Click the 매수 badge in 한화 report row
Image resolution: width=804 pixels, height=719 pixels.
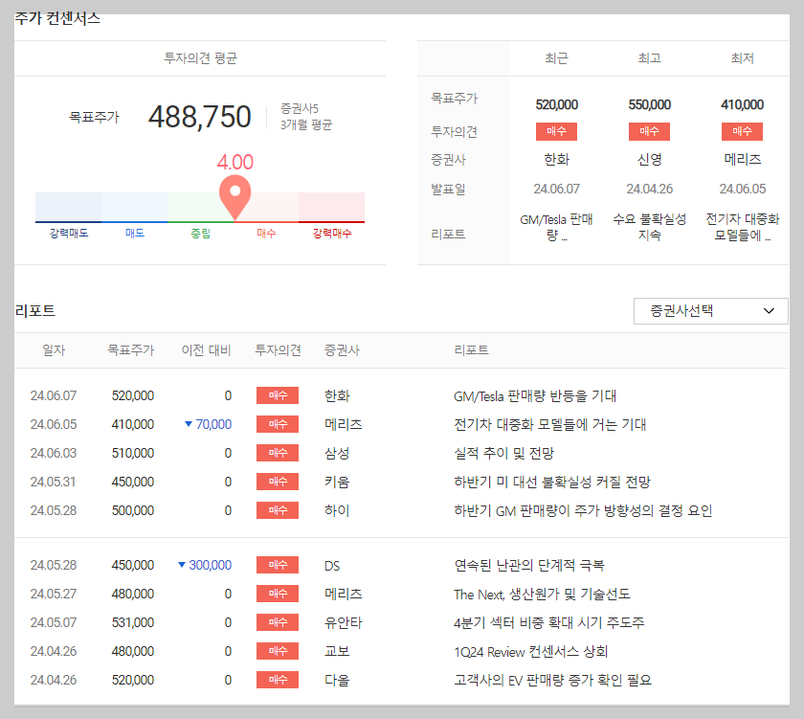pyautogui.click(x=278, y=395)
